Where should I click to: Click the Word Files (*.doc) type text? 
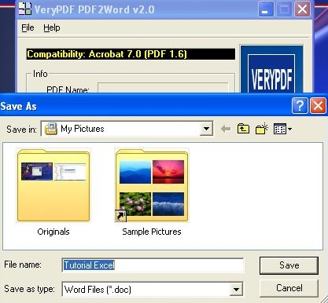(98, 290)
